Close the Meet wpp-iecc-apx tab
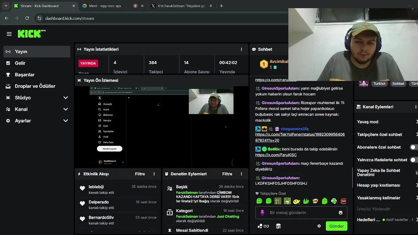 pyautogui.click(x=142, y=6)
